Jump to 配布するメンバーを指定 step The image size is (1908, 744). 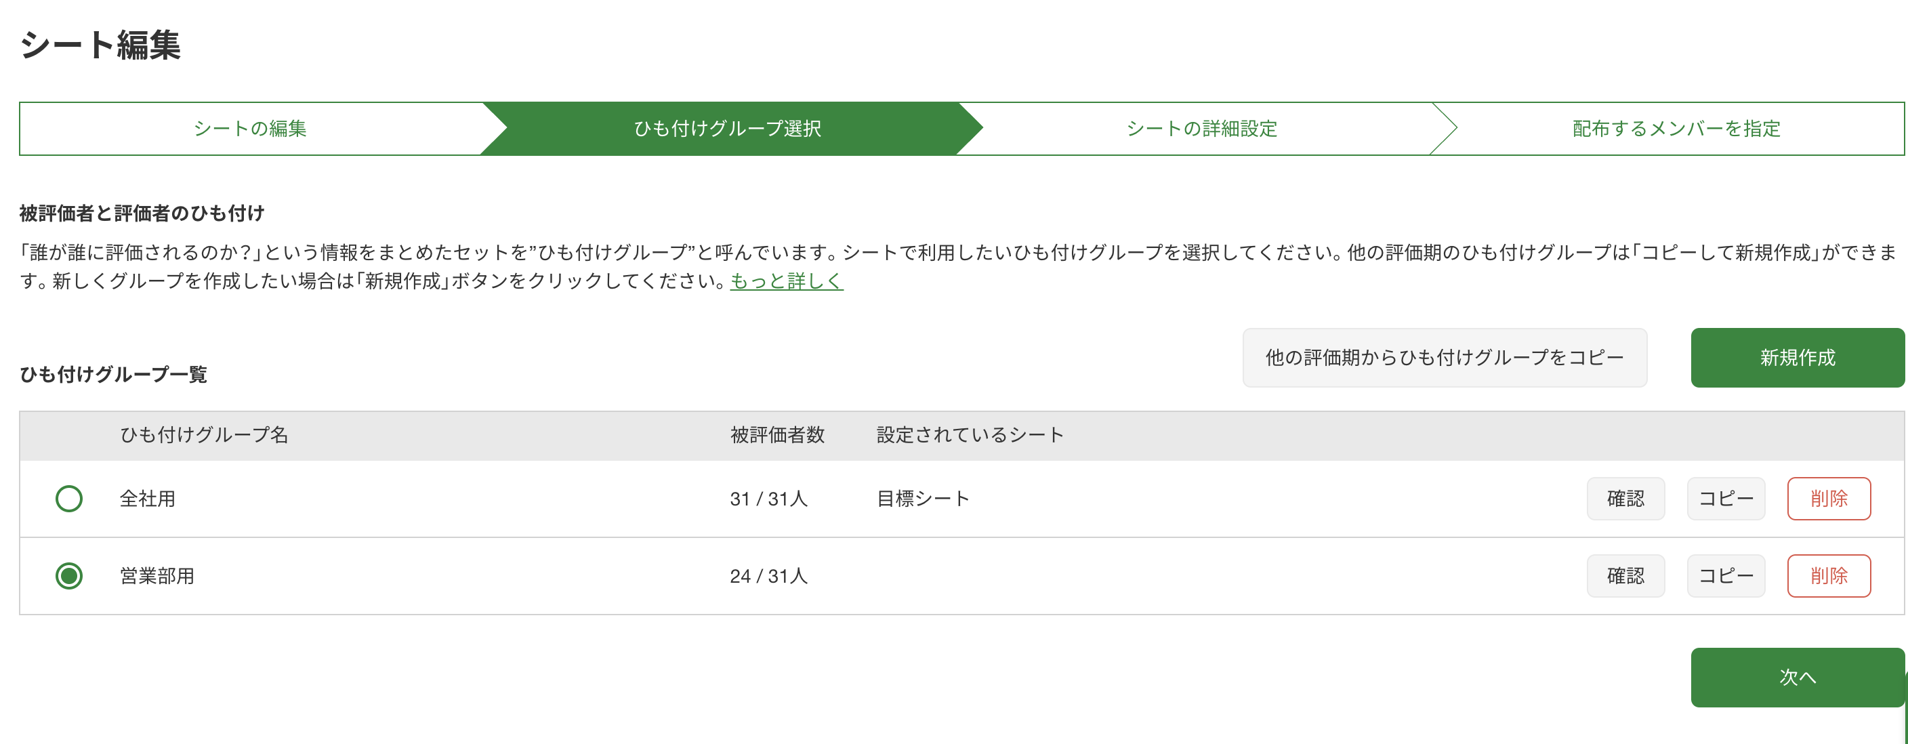pos(1676,129)
